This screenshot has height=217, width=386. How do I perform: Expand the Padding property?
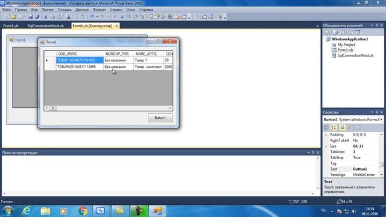point(326,135)
